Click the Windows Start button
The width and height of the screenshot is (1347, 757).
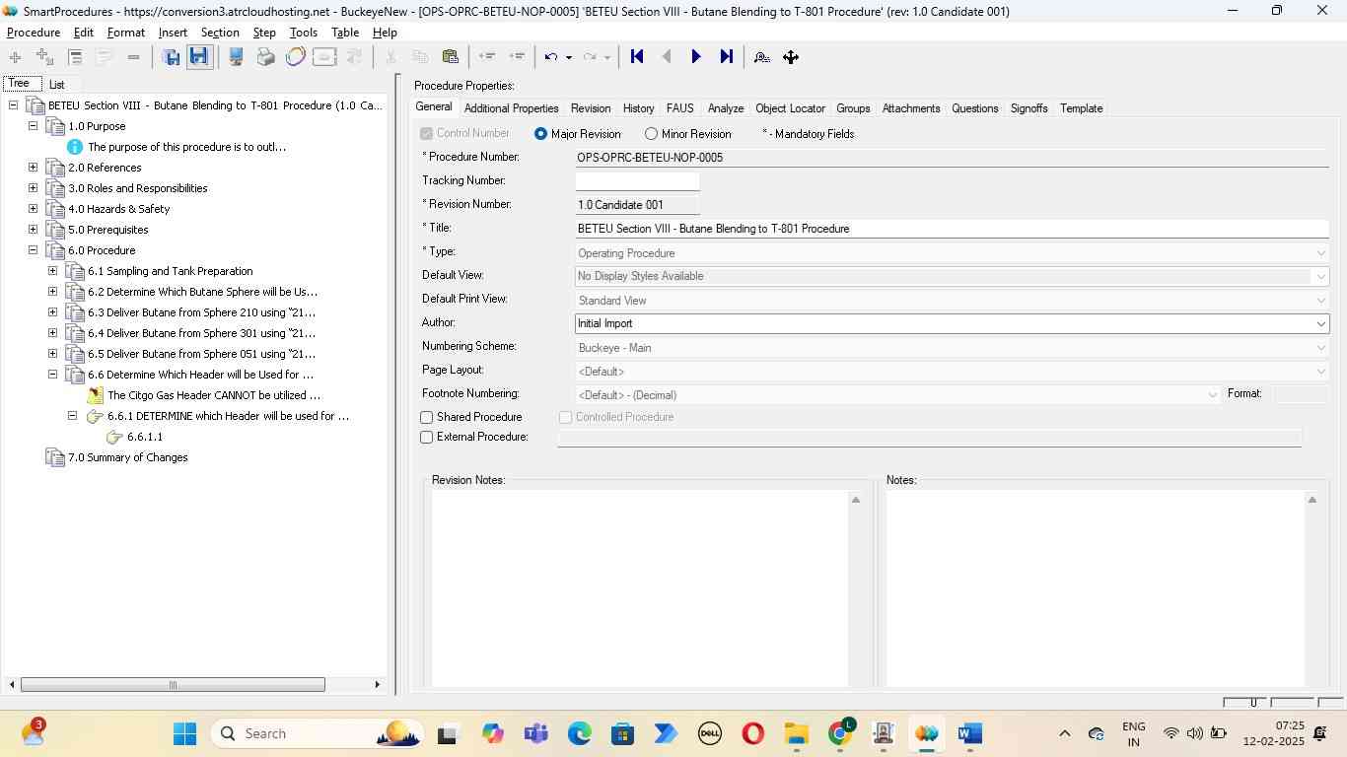(184, 733)
